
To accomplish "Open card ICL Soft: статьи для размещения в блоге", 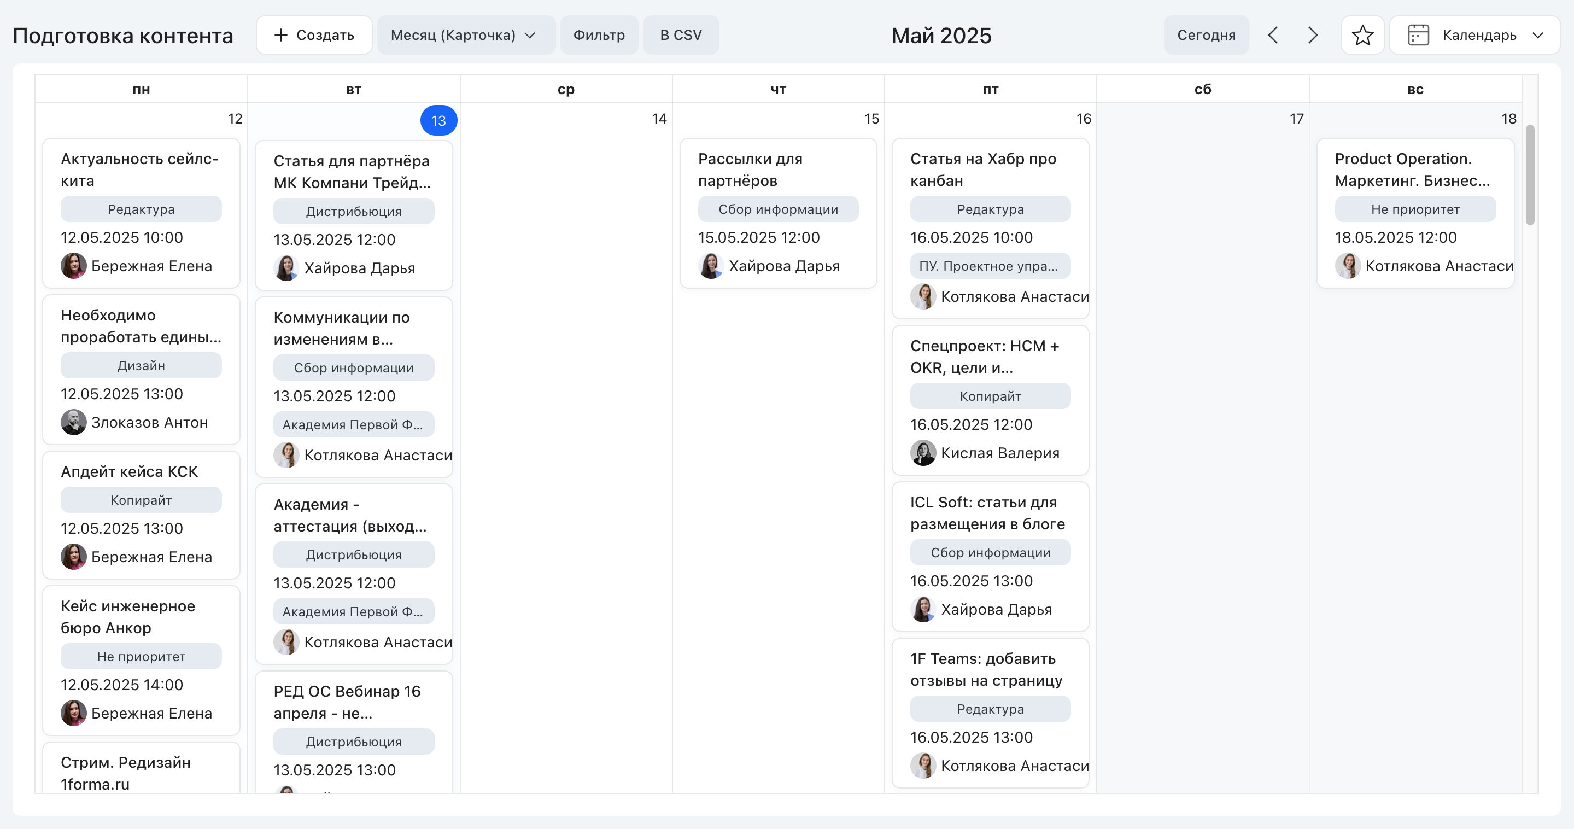I will (x=990, y=556).
